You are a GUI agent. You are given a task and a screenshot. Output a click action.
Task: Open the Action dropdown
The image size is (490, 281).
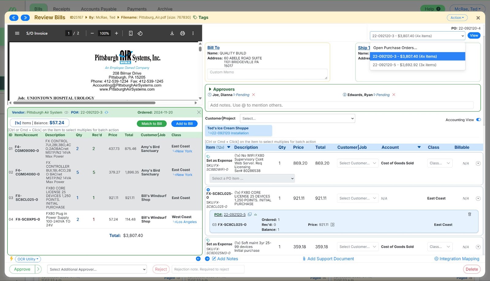[457, 18]
